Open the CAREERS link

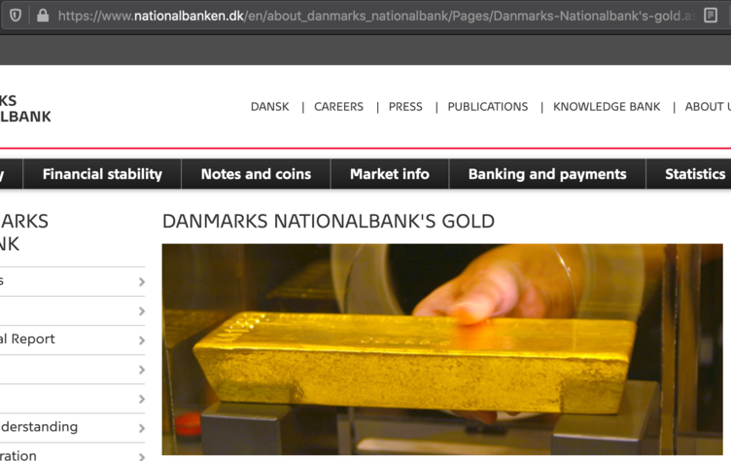tap(338, 107)
